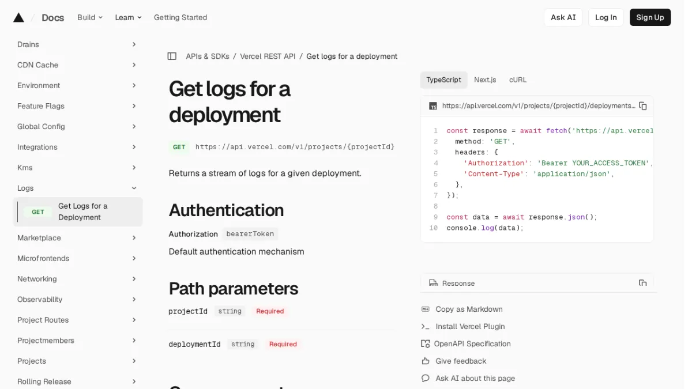Expand the Rolling Release section chevron
The width and height of the screenshot is (692, 389).
pos(134,382)
